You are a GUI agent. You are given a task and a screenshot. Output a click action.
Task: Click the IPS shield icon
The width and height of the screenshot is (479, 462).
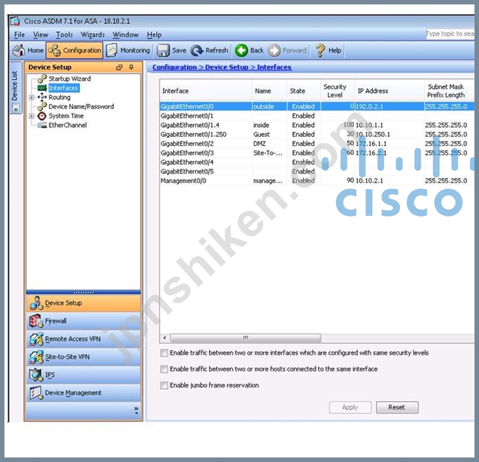click(x=36, y=375)
